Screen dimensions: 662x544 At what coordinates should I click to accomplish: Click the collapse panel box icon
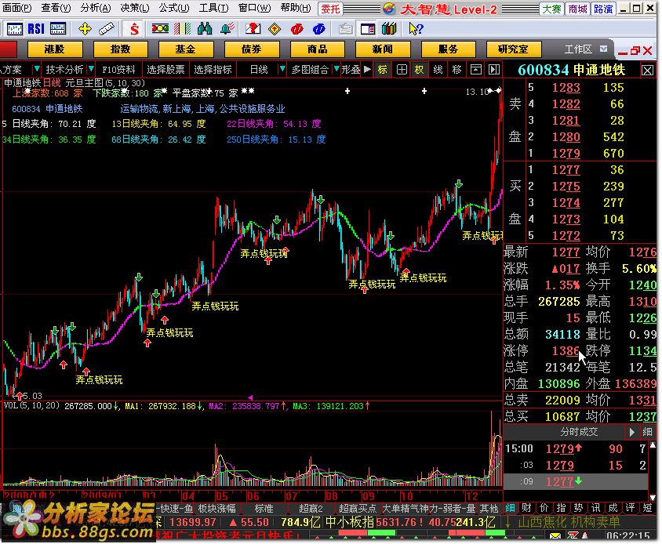475,69
